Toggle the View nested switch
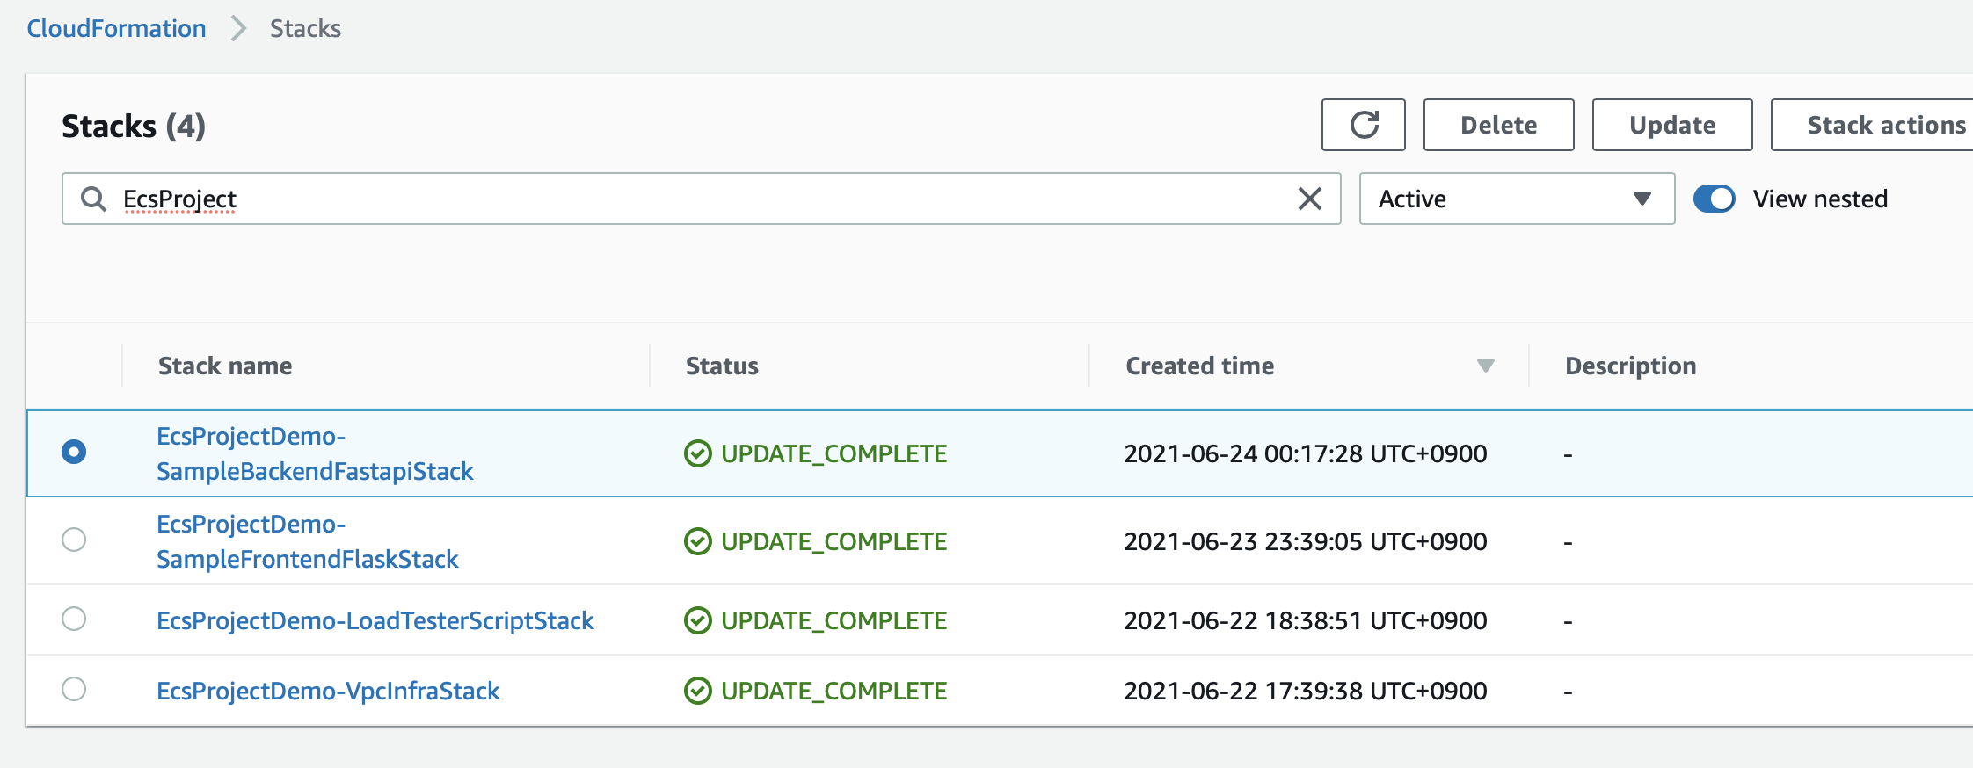The width and height of the screenshot is (1973, 768). [x=1715, y=199]
